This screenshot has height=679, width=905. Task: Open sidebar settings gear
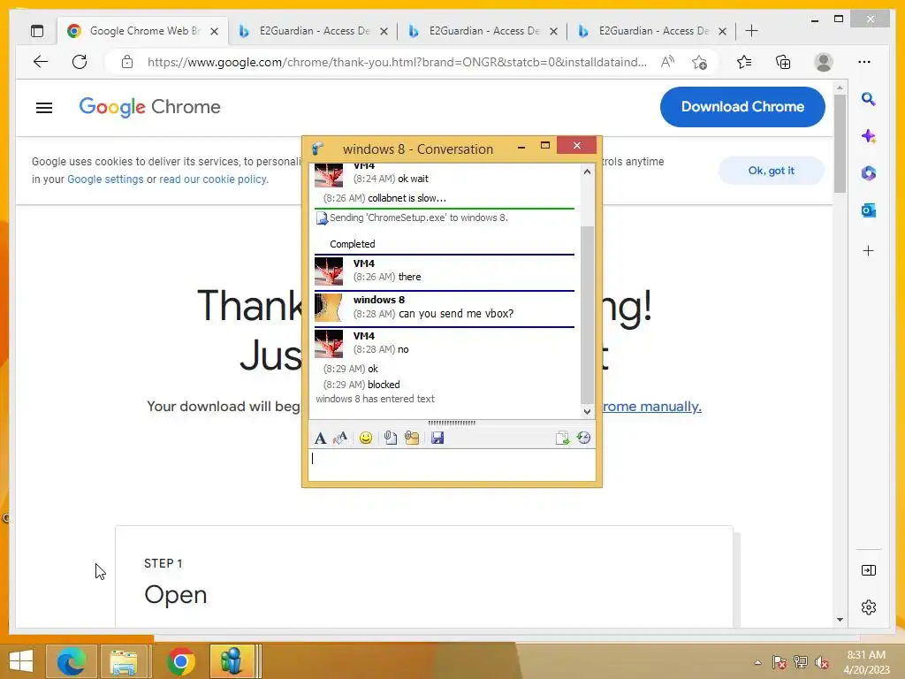pos(868,607)
